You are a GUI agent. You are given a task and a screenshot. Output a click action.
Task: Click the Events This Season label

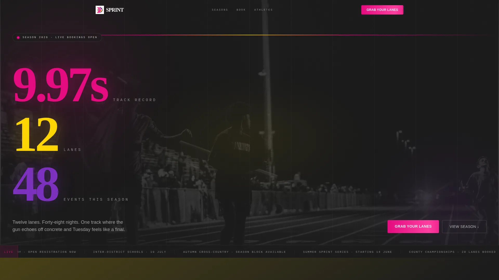coord(96,200)
